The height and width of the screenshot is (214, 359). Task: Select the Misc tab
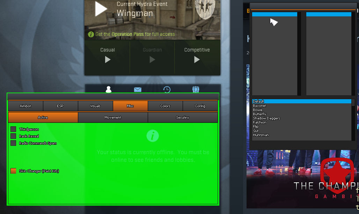click(130, 106)
